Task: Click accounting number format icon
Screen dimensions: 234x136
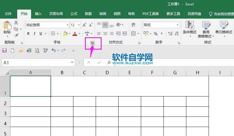Action: [146, 34]
